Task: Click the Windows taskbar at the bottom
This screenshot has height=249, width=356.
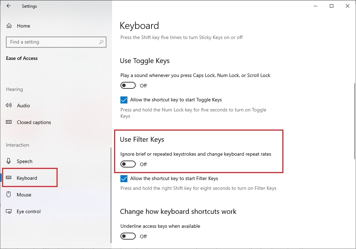Action: [x=178, y=248]
